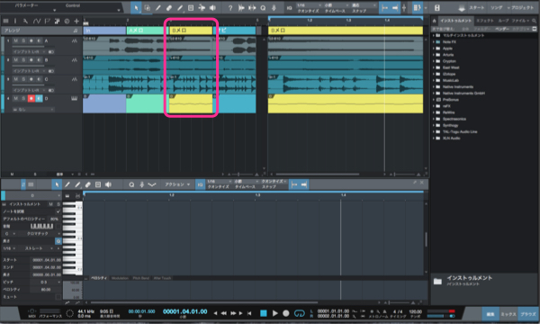Switch to the エフェクト browser tab
540x324 pixels.
point(484,21)
